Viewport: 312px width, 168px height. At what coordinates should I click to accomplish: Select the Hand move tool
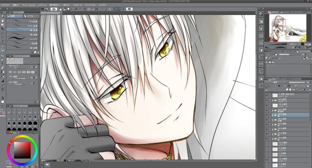tap(3, 21)
